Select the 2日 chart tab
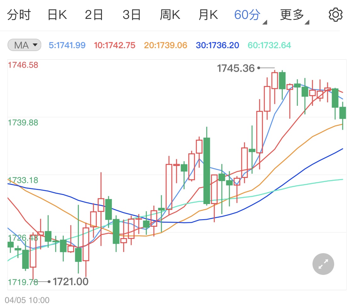The width and height of the screenshot is (354, 307). [x=94, y=15]
